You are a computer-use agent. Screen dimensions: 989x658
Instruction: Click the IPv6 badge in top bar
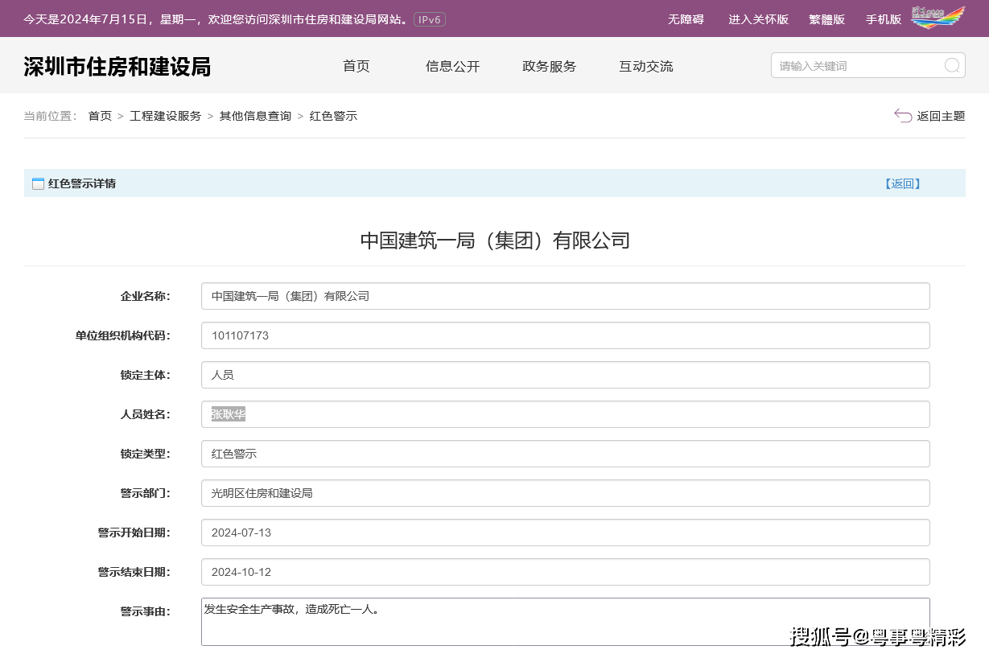click(x=430, y=19)
